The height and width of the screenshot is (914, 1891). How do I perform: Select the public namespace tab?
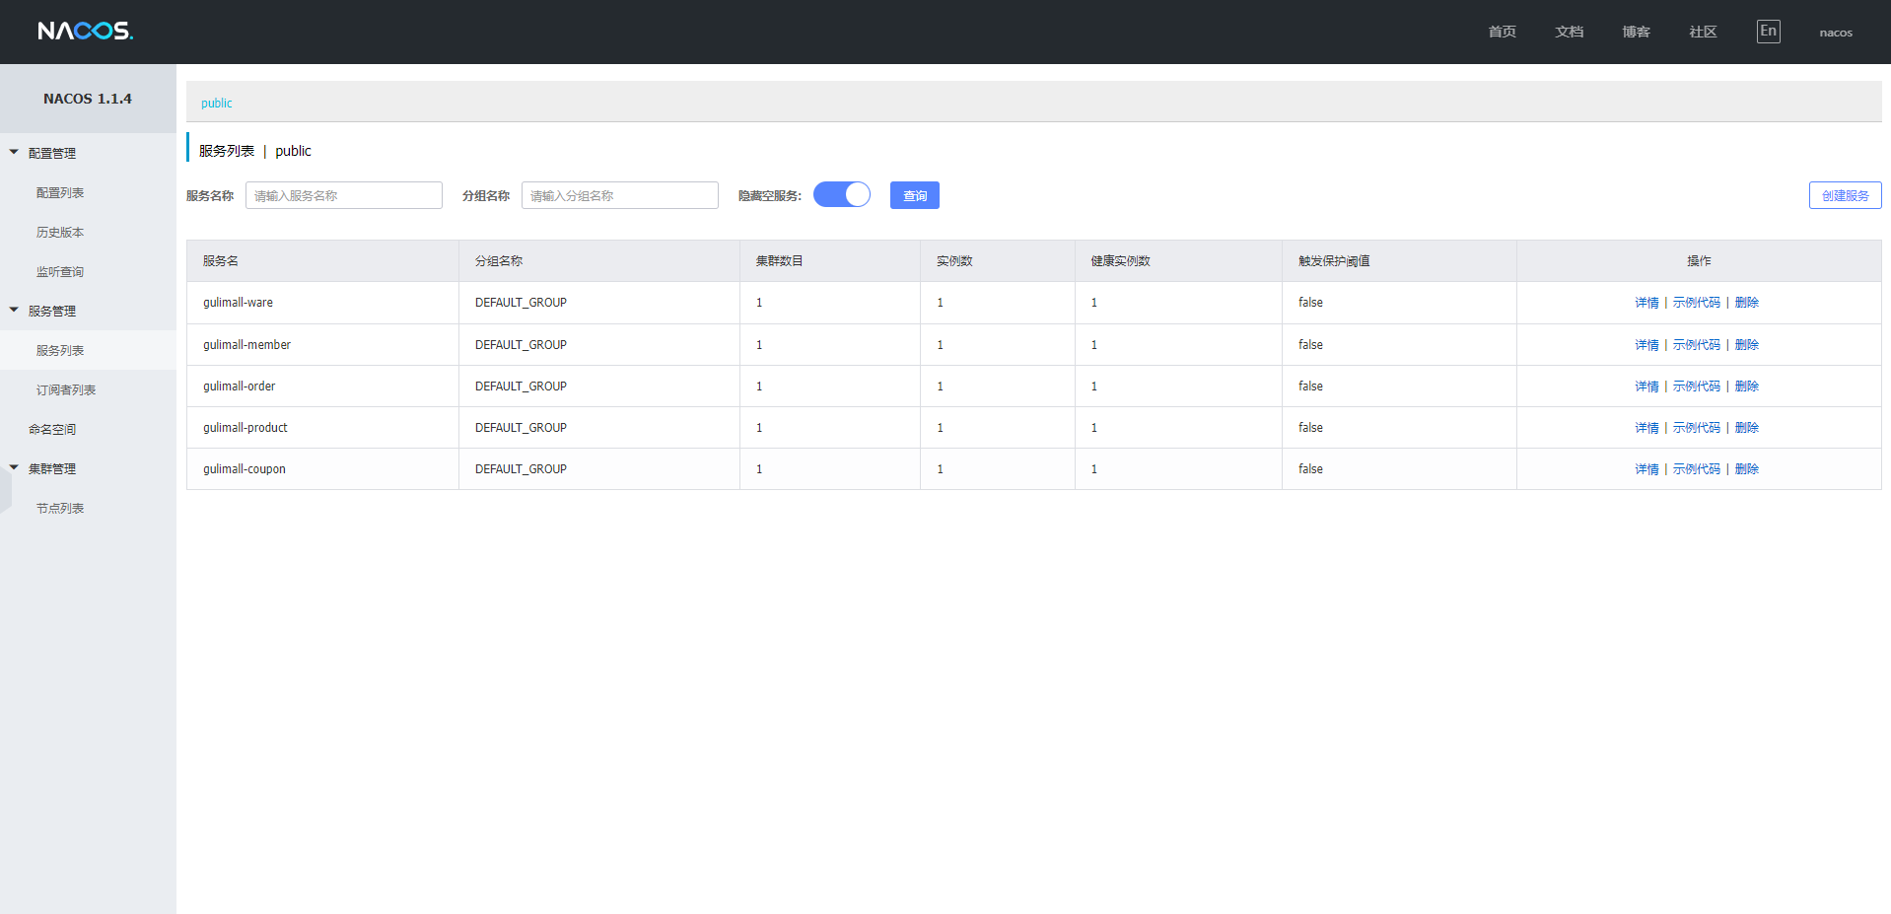coord(217,104)
